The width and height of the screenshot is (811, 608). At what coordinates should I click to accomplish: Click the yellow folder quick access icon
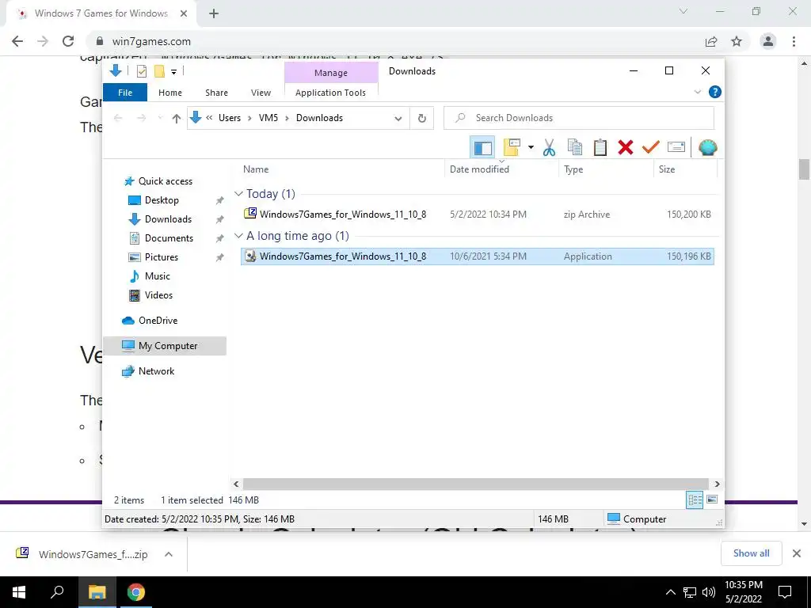point(159,71)
